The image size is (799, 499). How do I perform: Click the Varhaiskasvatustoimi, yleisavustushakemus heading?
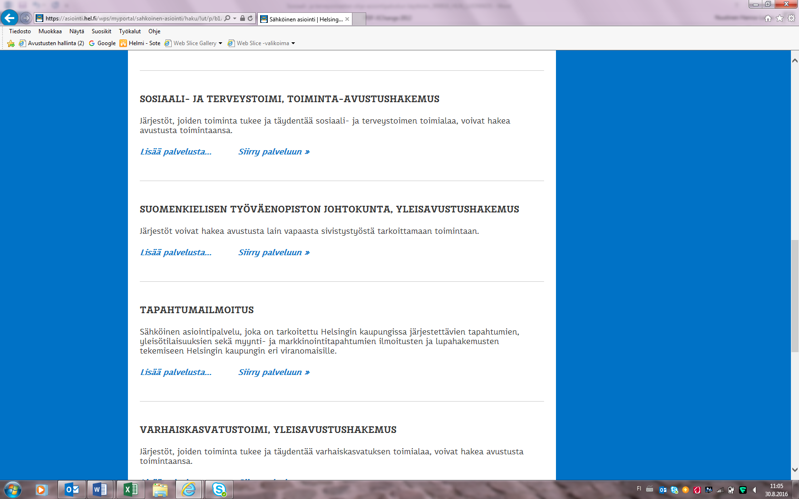click(x=268, y=430)
